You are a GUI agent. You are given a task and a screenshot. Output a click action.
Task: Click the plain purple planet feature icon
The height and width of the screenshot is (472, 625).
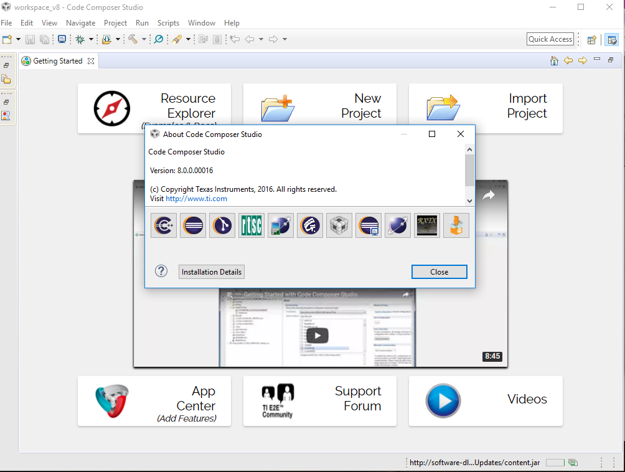398,225
